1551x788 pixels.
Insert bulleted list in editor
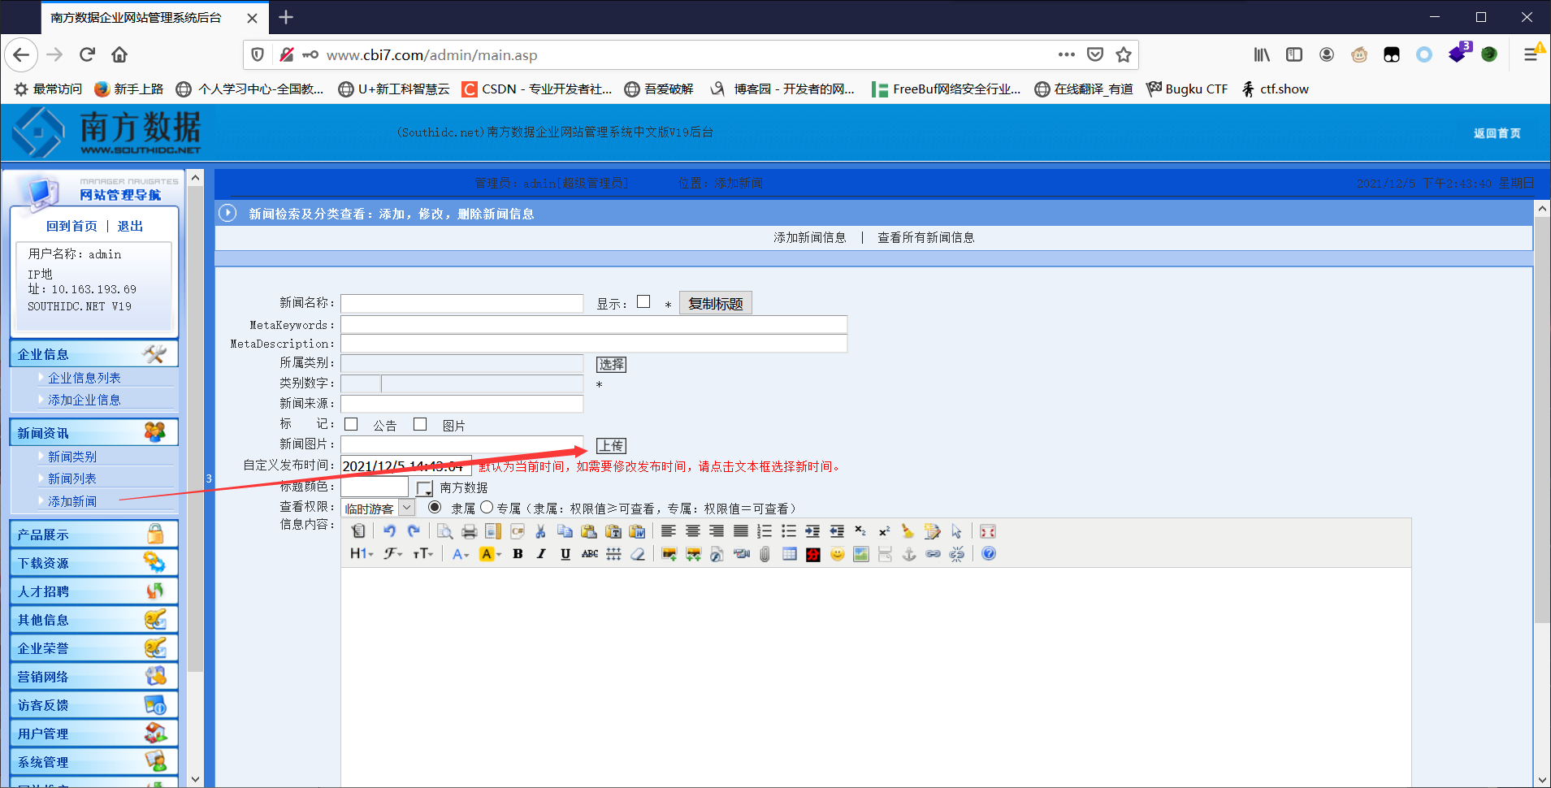789,531
